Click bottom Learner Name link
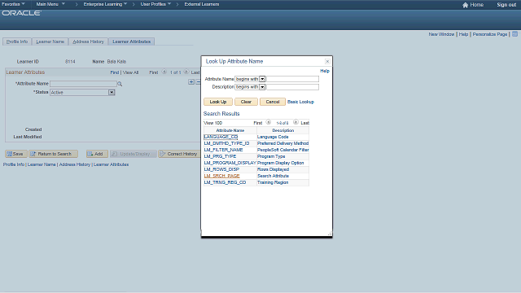Screen dimensions: 521x293 coord(42,164)
